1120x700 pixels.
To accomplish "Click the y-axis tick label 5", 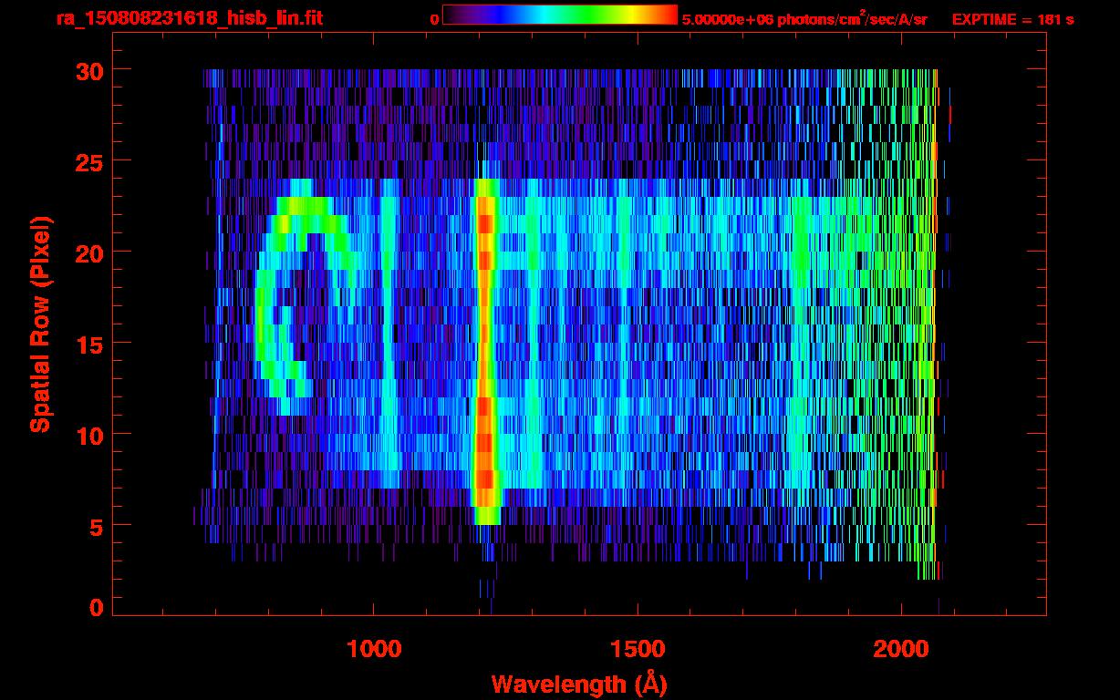I will (x=94, y=526).
